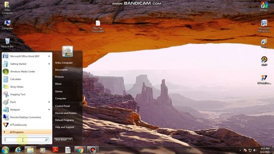Open Internet Explorer from taskbar
Viewport: 274px width, 154px height.
click(18, 150)
